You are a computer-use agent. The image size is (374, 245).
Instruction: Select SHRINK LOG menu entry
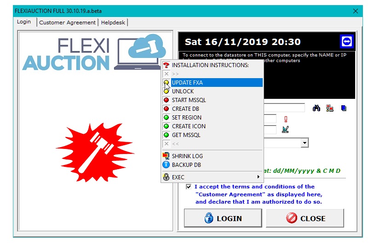[x=212, y=156]
